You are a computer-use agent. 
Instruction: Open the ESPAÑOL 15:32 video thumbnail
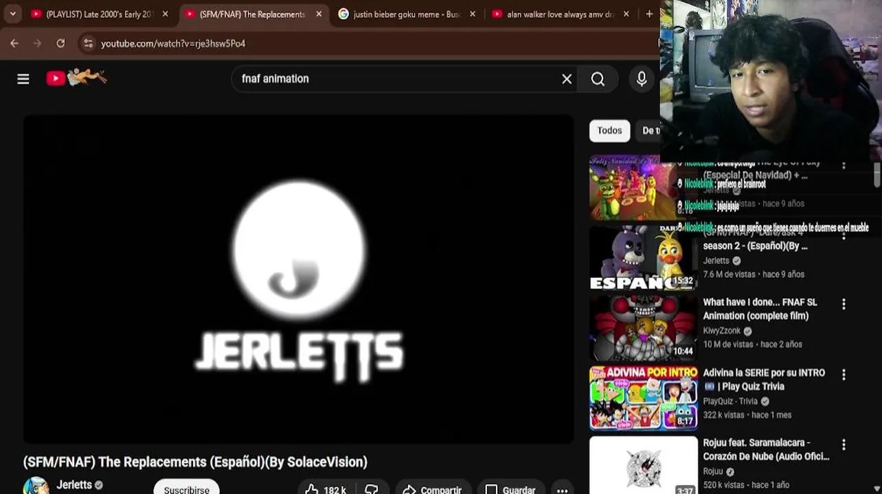pyautogui.click(x=643, y=258)
